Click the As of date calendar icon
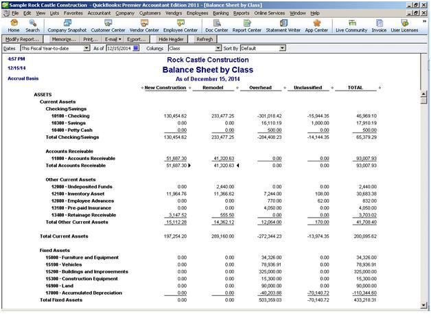The height and width of the screenshot is (318, 431). click(x=136, y=48)
